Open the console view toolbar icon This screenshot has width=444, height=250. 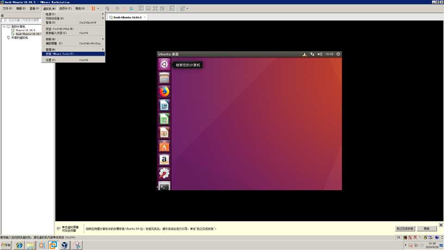point(172,8)
